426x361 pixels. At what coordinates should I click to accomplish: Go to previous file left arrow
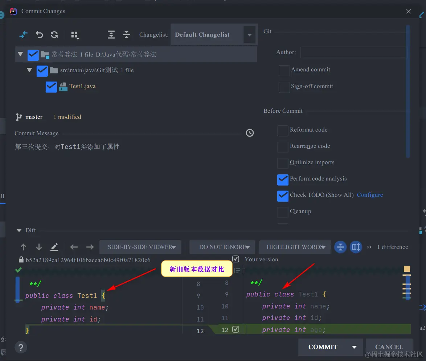point(74,247)
